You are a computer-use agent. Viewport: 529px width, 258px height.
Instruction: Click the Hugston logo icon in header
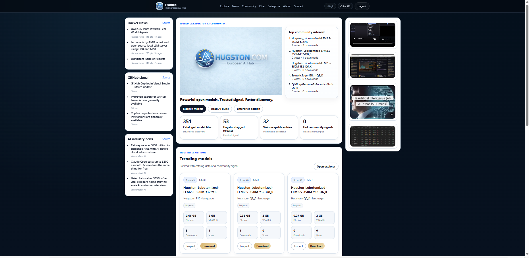[x=159, y=6]
